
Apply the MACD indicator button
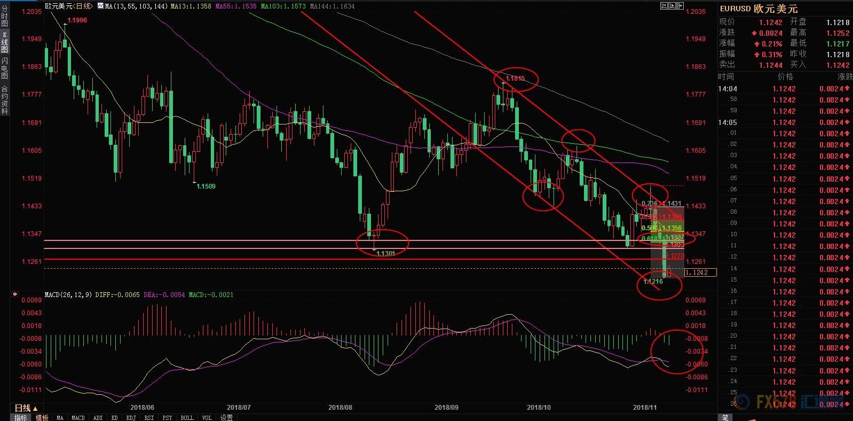[x=78, y=418]
